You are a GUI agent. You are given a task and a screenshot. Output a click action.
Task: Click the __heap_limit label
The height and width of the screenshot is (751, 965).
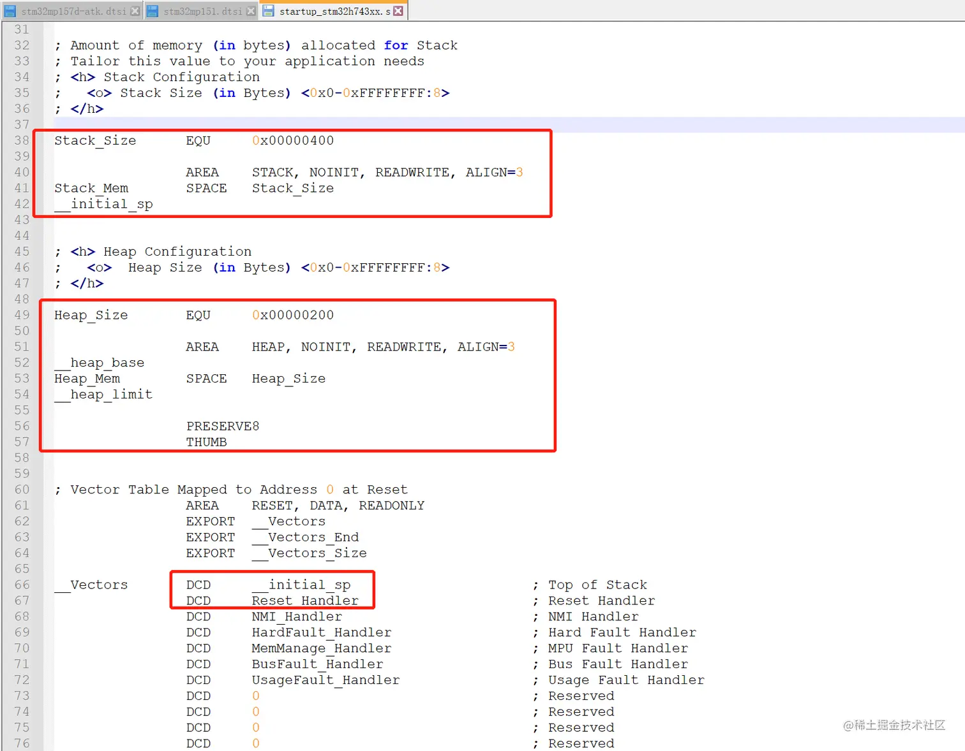tap(103, 395)
